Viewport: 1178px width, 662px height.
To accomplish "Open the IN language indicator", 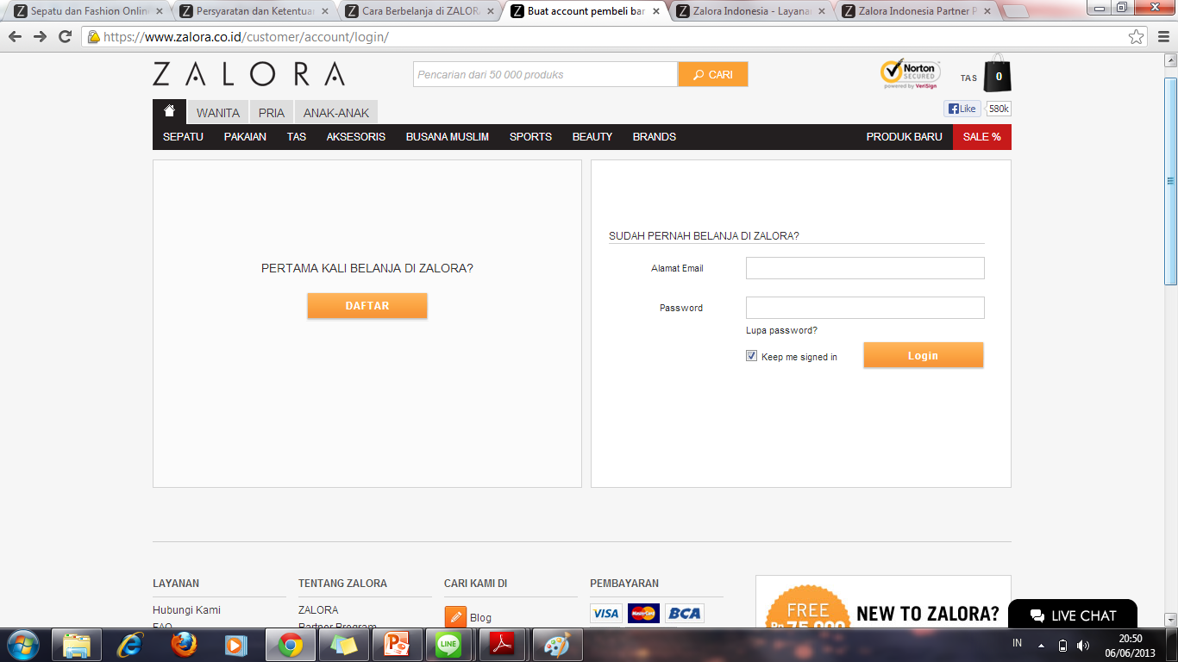I will tap(1016, 644).
